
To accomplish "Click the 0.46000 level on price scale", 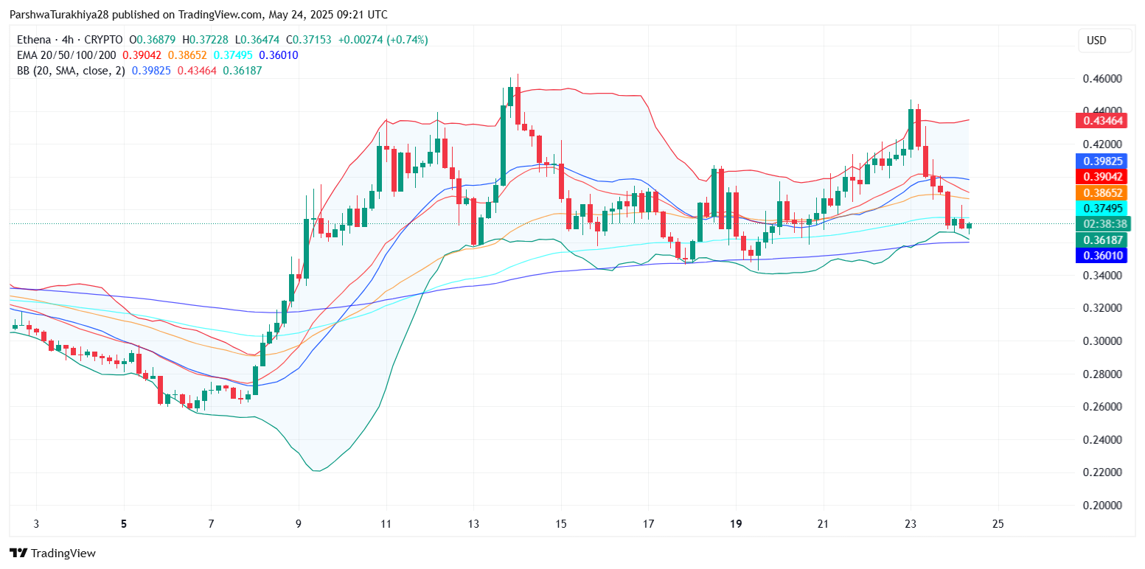I will [x=1104, y=78].
